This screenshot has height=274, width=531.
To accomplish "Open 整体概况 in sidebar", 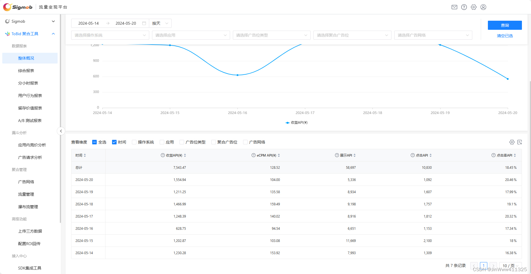I will [30, 58].
